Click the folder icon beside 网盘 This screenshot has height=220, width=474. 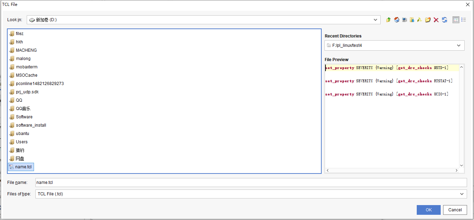pos(12,159)
